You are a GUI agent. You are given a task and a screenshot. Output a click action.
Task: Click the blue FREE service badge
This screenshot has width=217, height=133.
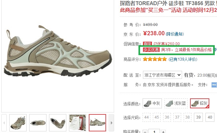click(x=214, y=85)
